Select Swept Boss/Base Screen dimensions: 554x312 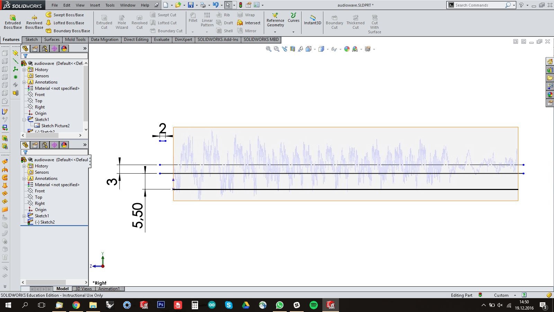pos(65,15)
